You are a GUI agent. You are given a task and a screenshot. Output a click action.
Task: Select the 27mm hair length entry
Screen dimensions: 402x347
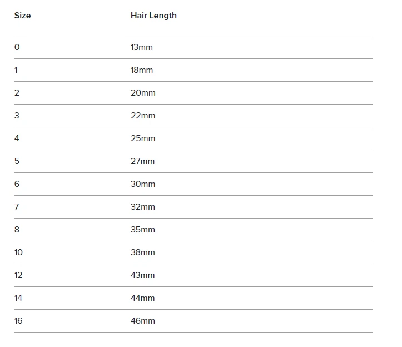point(143,161)
